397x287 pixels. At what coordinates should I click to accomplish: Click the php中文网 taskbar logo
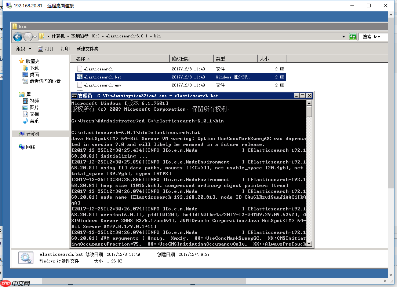(5, 283)
